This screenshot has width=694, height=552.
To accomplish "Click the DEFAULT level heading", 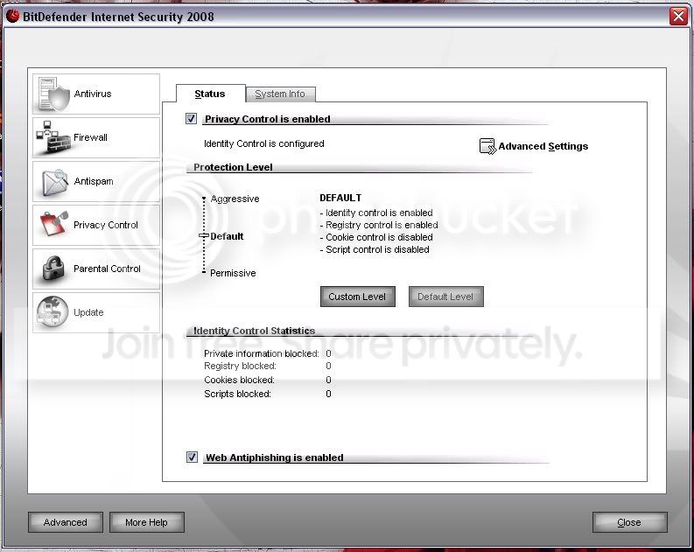I will coord(340,198).
